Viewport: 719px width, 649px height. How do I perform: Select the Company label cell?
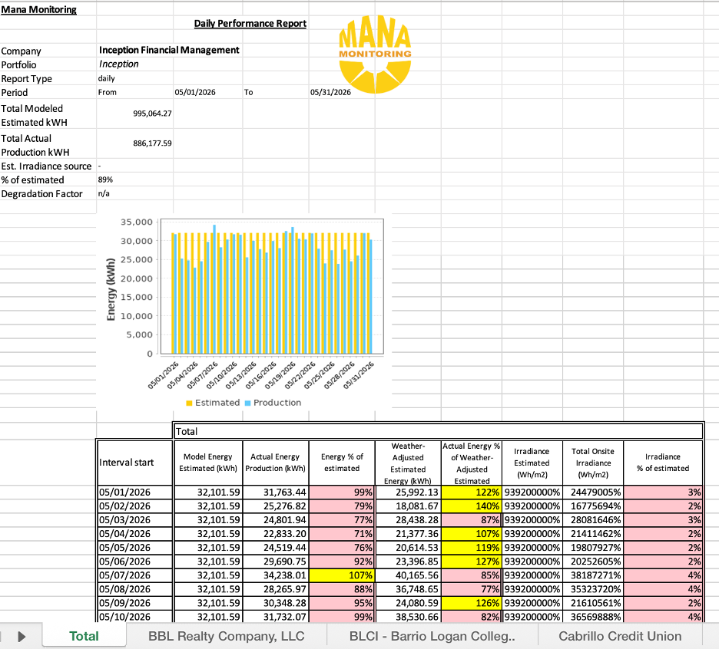pyautogui.click(x=21, y=51)
